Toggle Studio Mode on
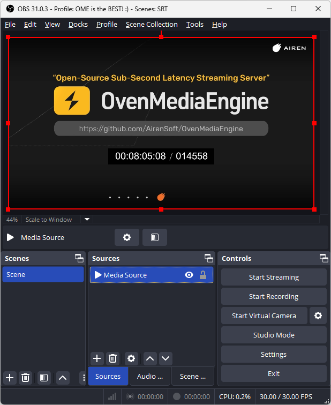The image size is (331, 405). coord(274,335)
